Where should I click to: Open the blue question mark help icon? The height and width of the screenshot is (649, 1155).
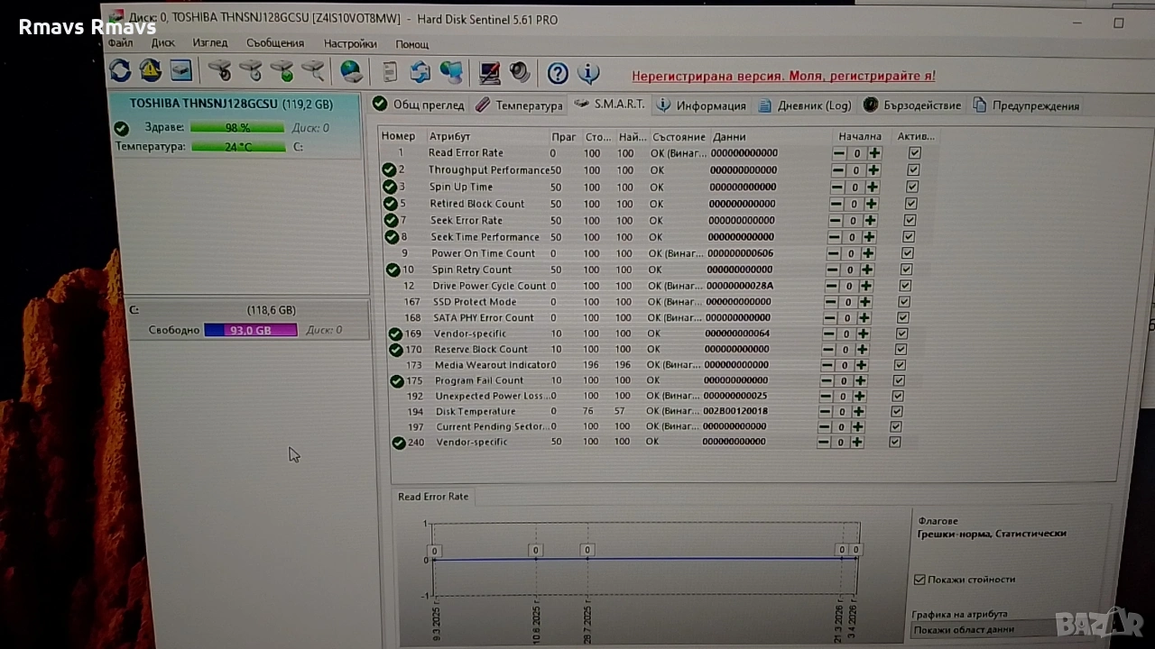point(558,73)
